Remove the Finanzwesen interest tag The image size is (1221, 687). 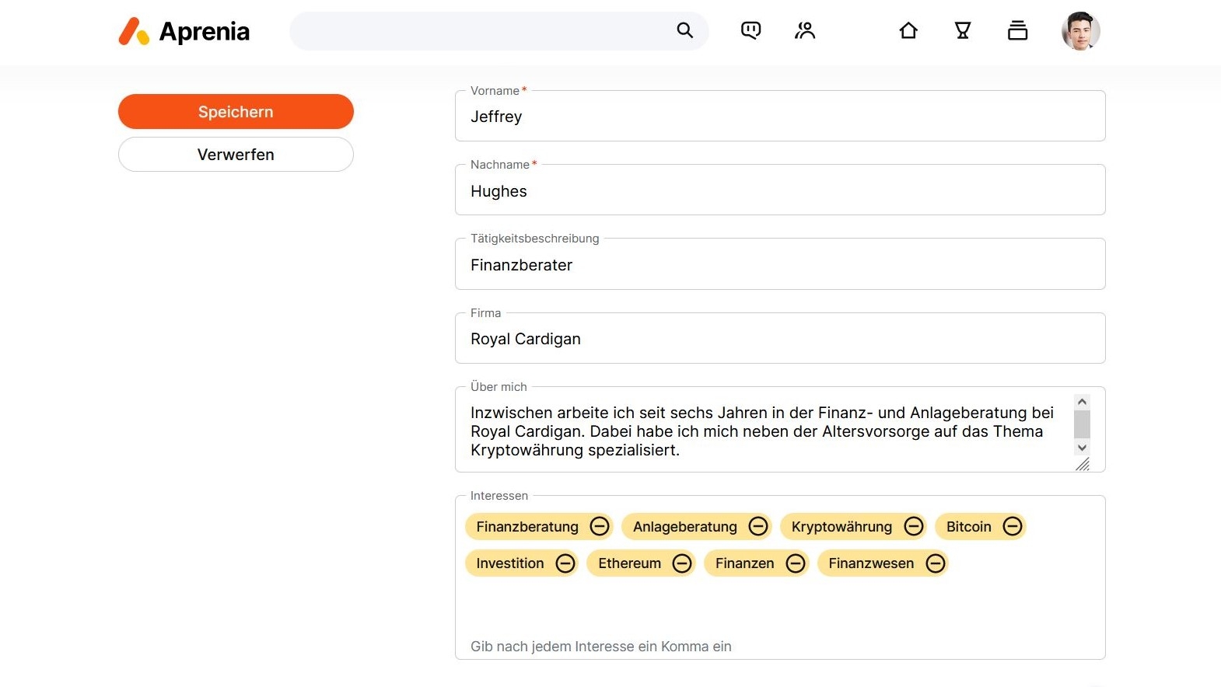(x=936, y=563)
